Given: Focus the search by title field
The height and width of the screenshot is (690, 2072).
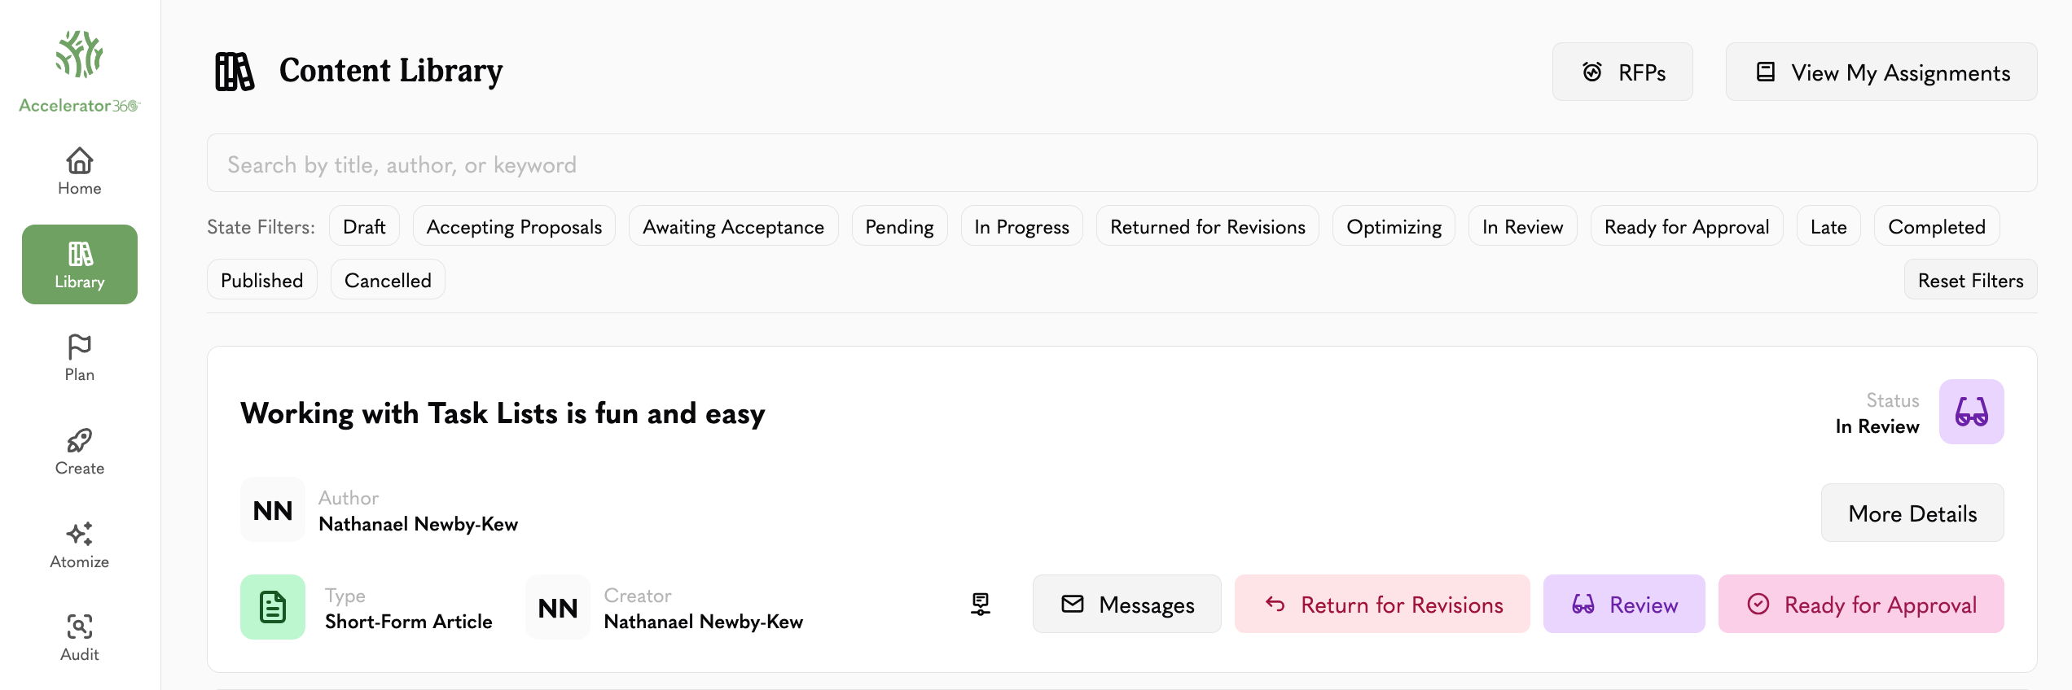Looking at the screenshot, I should pyautogui.click(x=1122, y=164).
